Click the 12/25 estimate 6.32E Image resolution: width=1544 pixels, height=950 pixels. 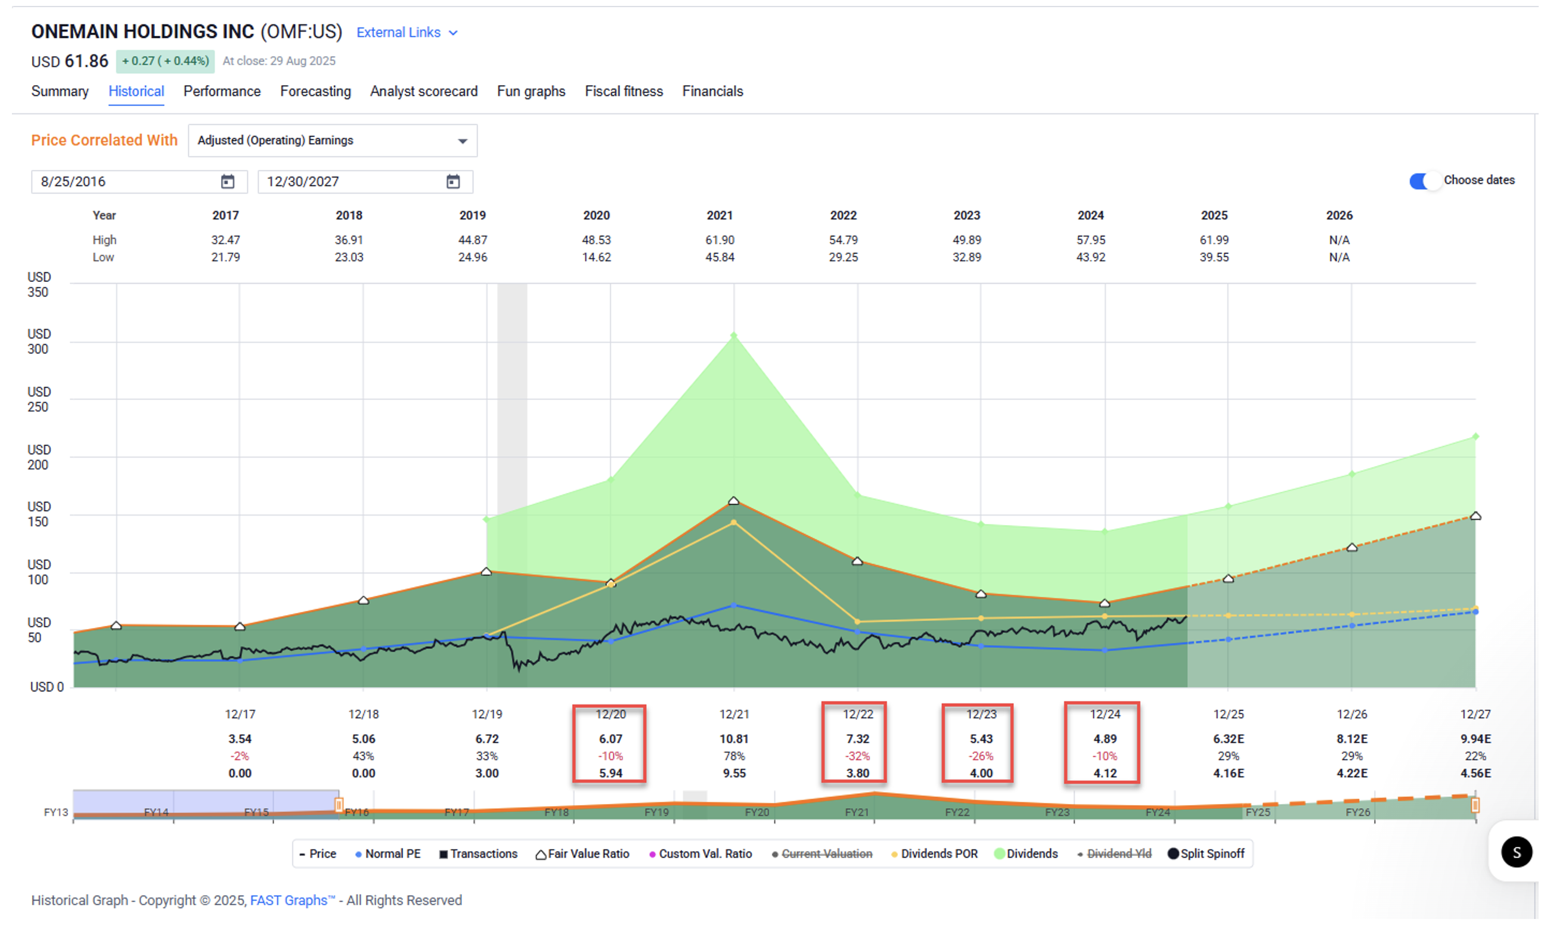(1228, 739)
